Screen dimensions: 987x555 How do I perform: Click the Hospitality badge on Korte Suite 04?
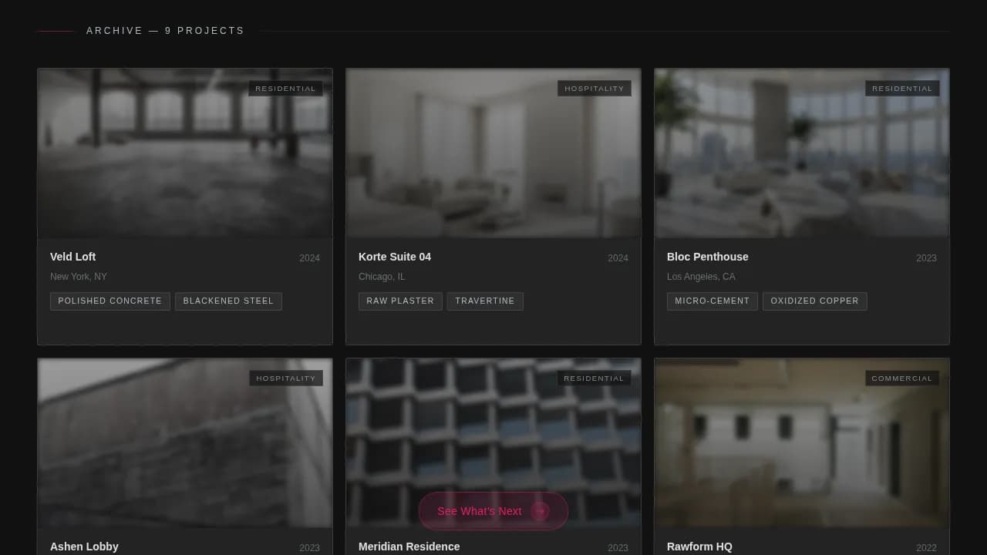point(595,89)
